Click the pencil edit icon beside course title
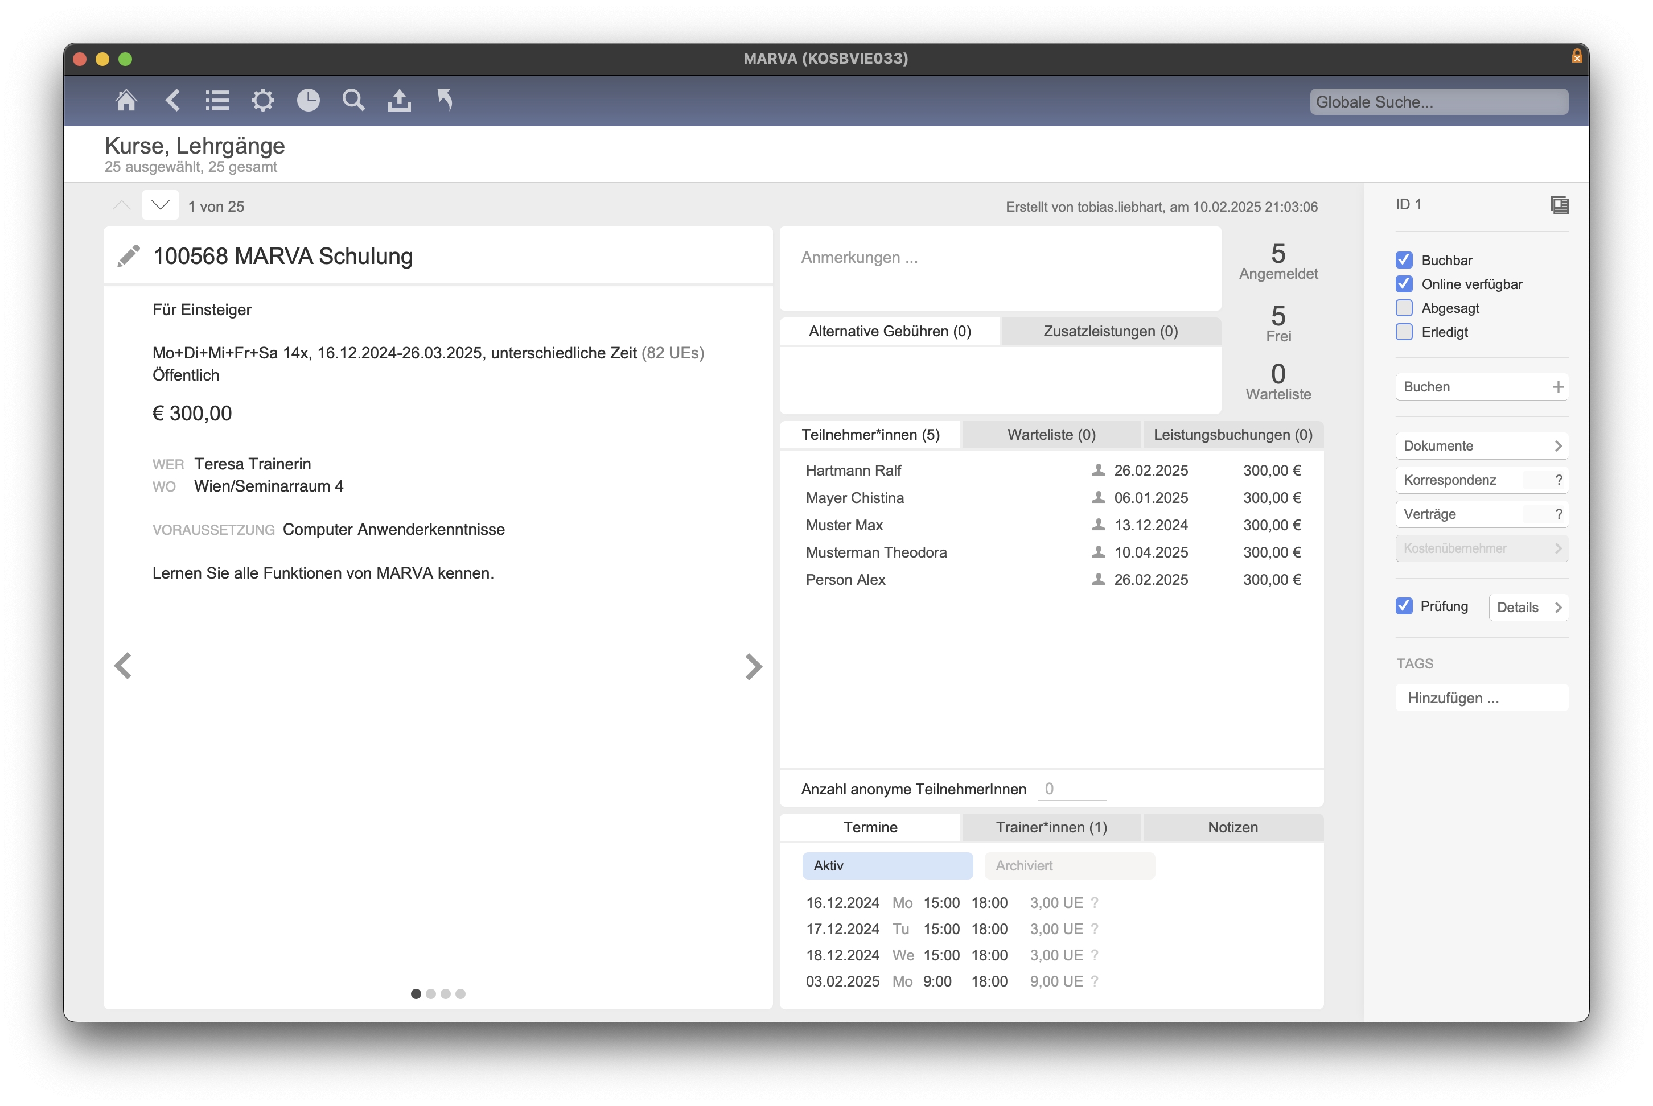 coord(129,256)
